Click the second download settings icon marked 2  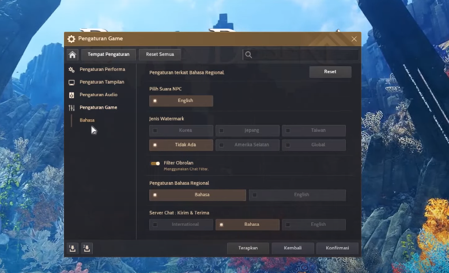tap(87, 248)
